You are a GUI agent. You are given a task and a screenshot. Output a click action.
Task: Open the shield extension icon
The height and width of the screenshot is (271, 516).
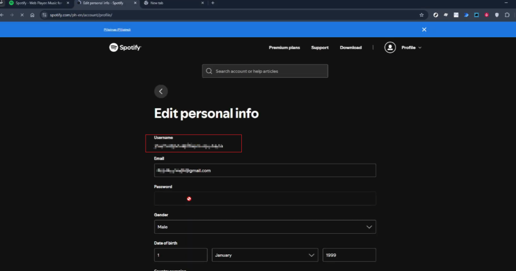(x=497, y=15)
